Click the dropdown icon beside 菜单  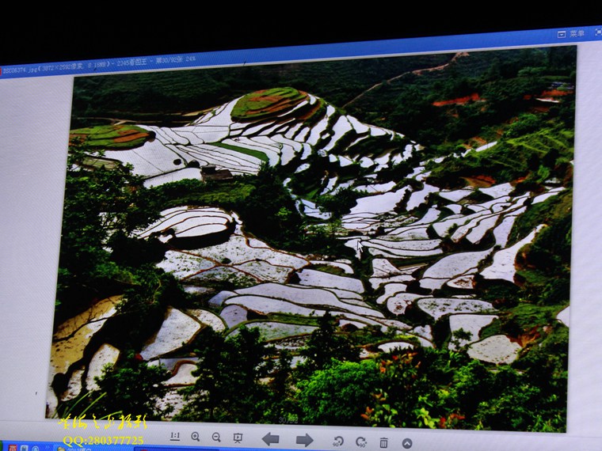click(562, 35)
